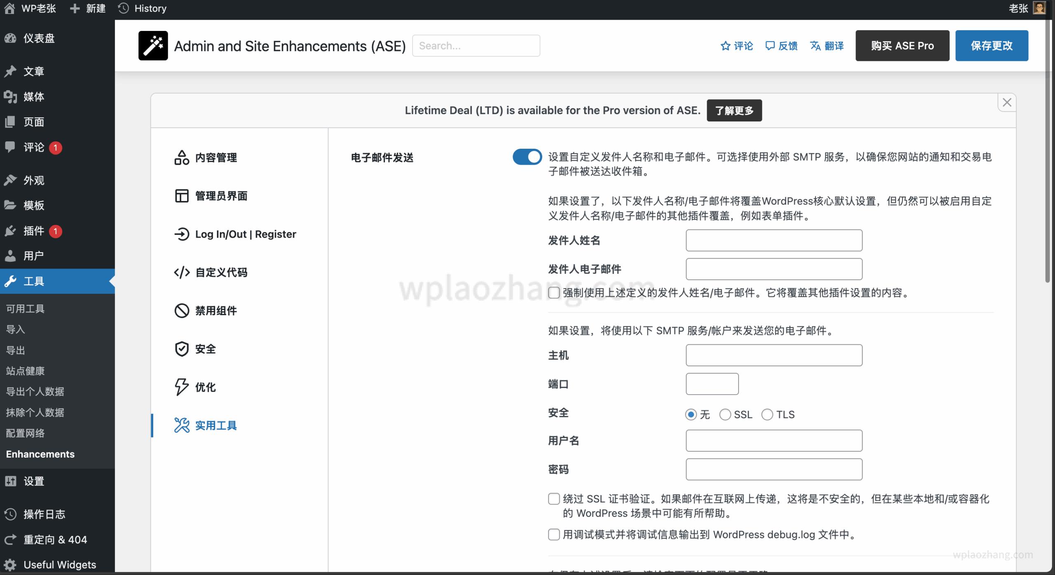Open the 自定义代码 code brackets icon
1055x575 pixels.
[x=181, y=272]
